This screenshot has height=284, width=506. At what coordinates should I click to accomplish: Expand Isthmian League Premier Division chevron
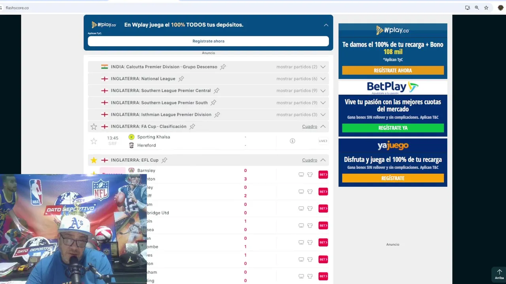pos(323,115)
